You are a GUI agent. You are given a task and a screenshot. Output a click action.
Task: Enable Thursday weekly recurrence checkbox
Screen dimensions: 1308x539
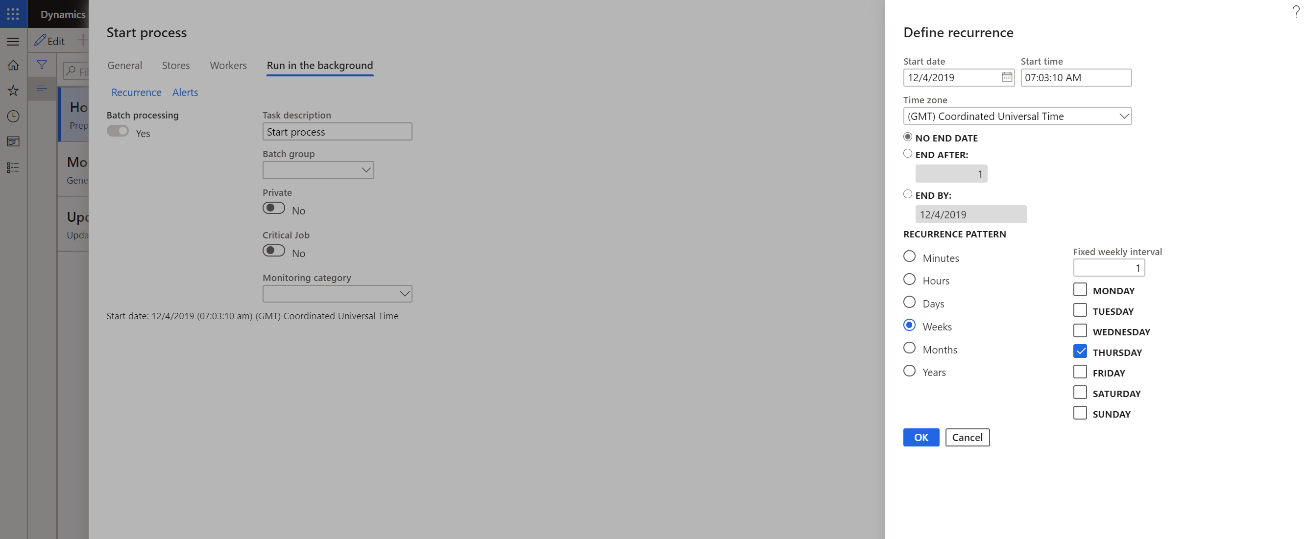point(1079,351)
